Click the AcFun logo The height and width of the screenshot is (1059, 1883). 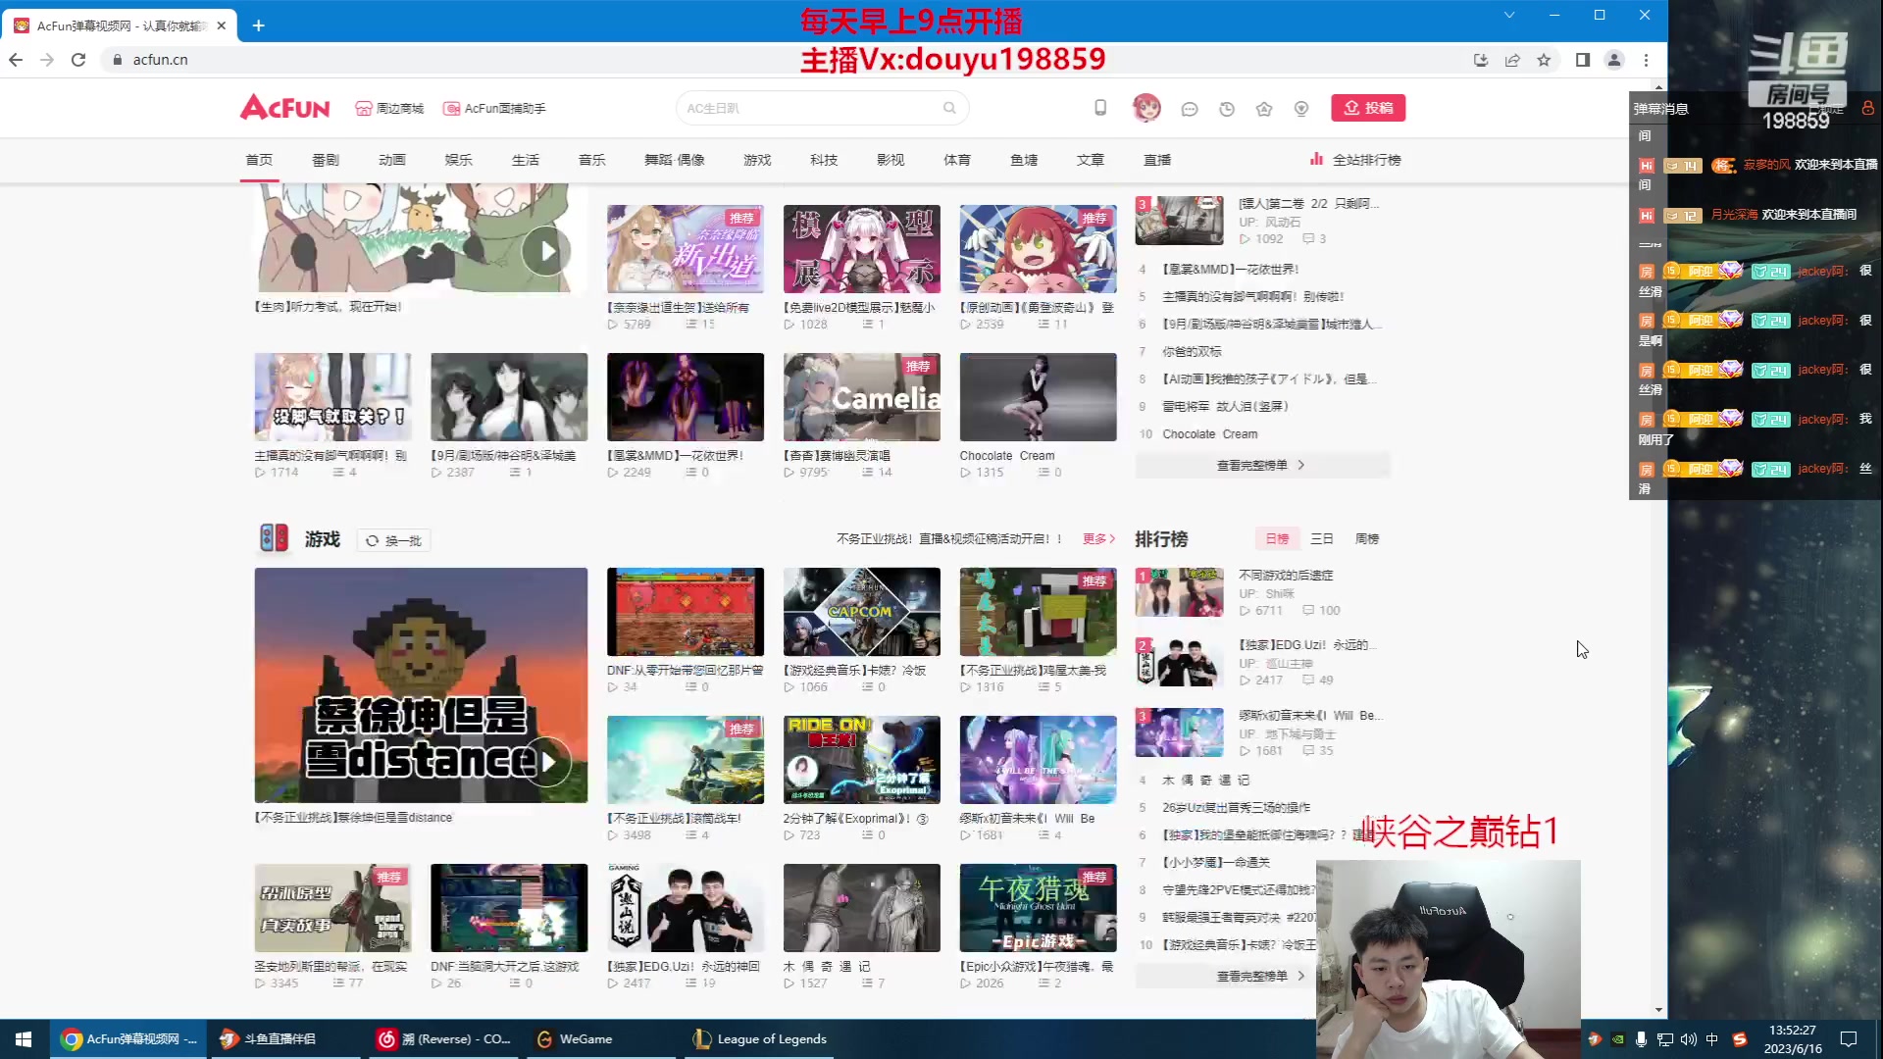coord(283,108)
